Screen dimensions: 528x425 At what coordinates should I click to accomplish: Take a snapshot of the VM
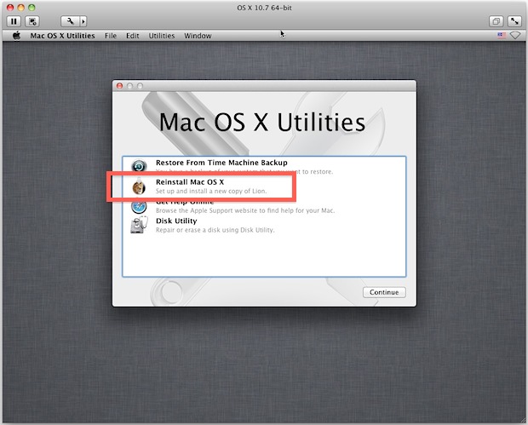coord(32,21)
